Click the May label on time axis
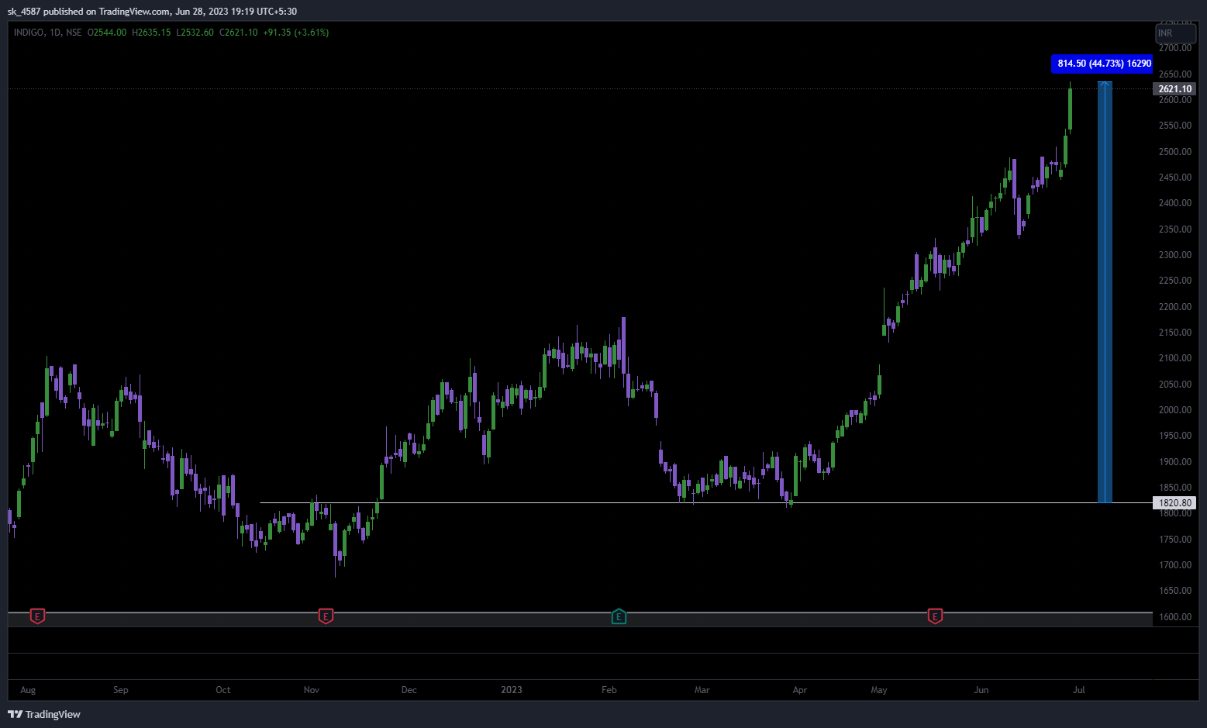This screenshot has width=1207, height=728. tap(879, 690)
